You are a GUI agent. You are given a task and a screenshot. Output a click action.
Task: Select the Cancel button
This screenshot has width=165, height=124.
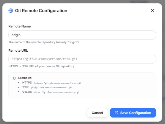(x=97, y=113)
